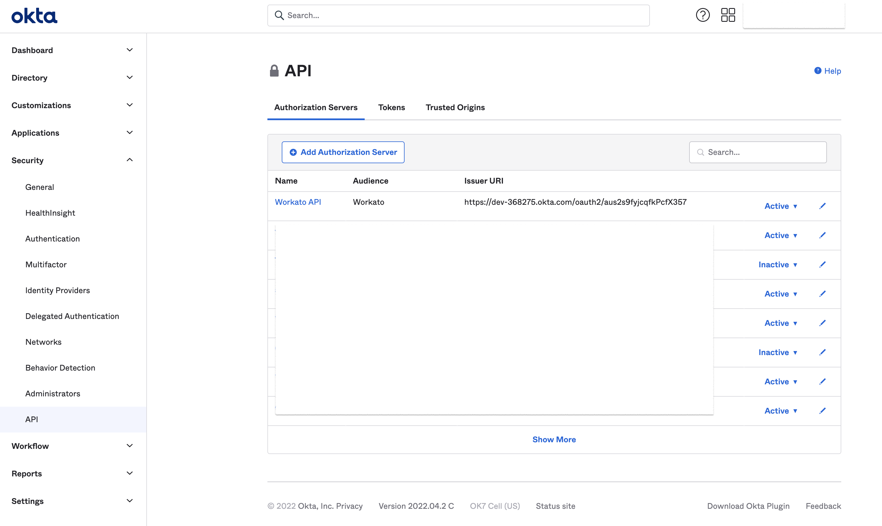Screen dimensions: 882x526
Task: Open the Workato API server details
Action: pos(298,202)
